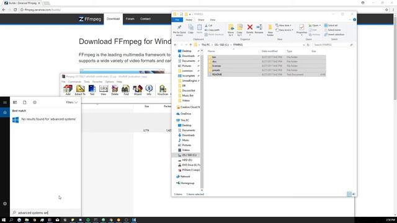Image resolution: width=397 pixels, height=223 pixels.
Task: Open the Copy to dropdown in Explorer
Action: click(239, 30)
